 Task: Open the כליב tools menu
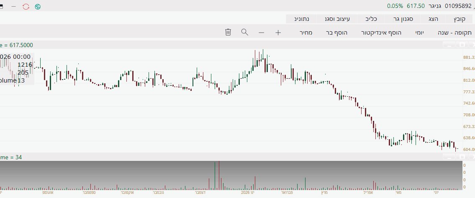(x=371, y=19)
